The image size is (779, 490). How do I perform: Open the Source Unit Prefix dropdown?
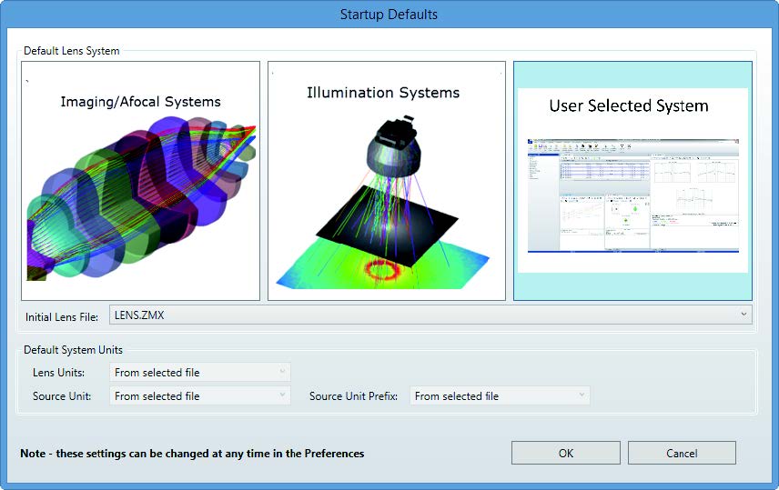coord(499,395)
